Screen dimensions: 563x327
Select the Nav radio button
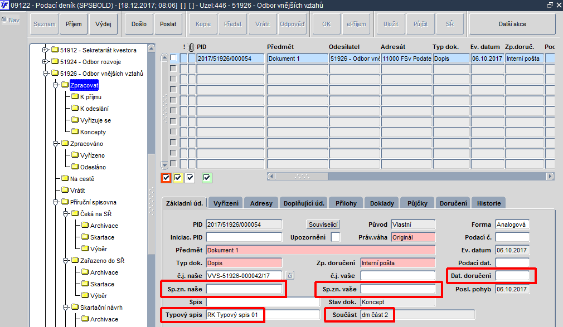pyautogui.click(x=4, y=19)
